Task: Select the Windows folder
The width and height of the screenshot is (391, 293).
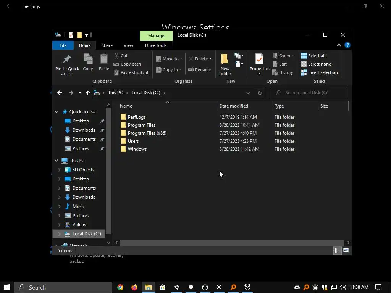Action: tap(137, 149)
